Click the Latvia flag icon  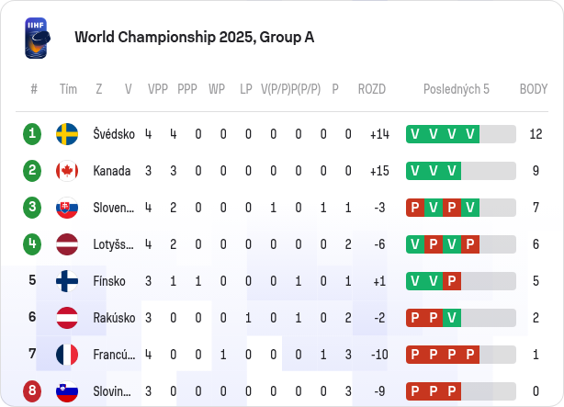click(67, 244)
